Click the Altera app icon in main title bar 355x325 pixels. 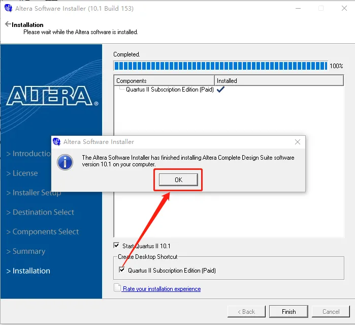pos(8,8)
